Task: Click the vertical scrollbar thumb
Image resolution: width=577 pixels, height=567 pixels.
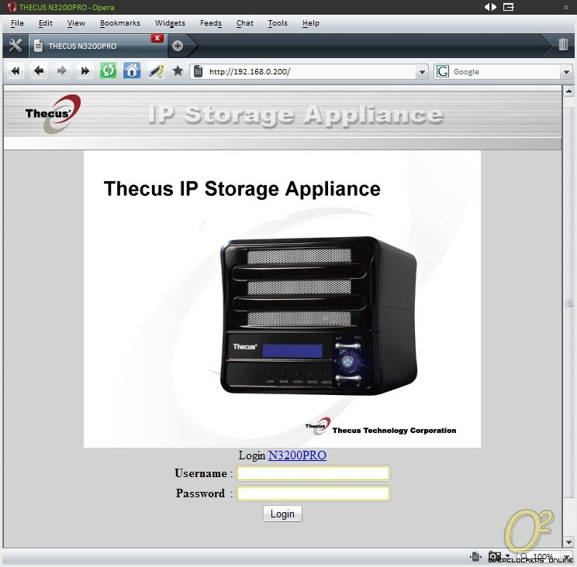Action: click(568, 303)
